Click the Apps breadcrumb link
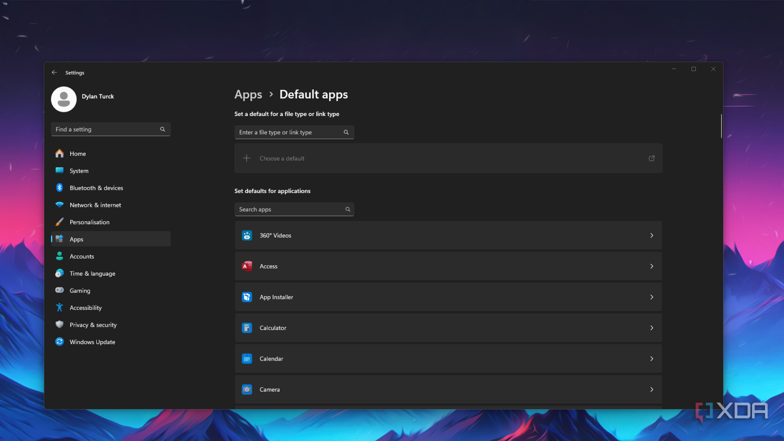The image size is (784, 441). [248, 95]
